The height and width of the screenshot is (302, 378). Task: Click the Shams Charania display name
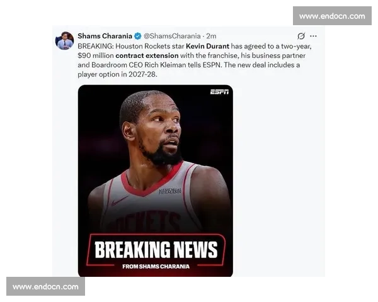[105, 36]
